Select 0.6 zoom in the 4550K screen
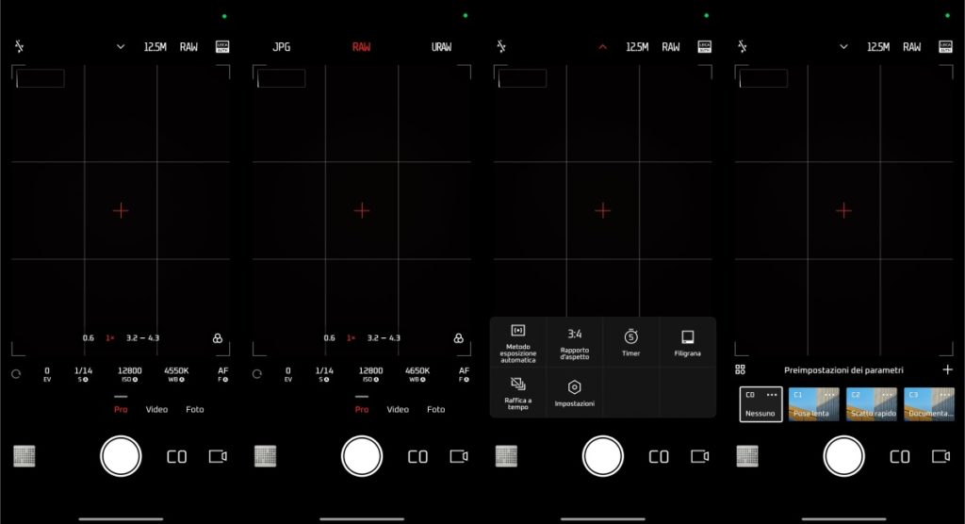Viewport: 965px width, 524px height. (x=89, y=338)
